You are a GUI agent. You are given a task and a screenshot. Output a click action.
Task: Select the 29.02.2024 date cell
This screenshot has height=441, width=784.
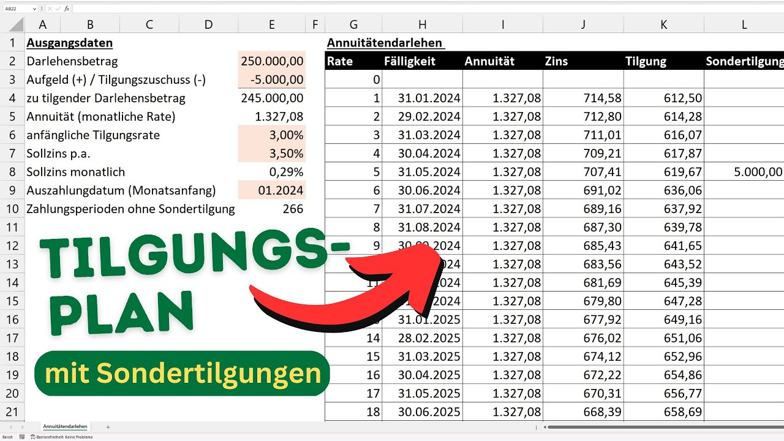422,116
